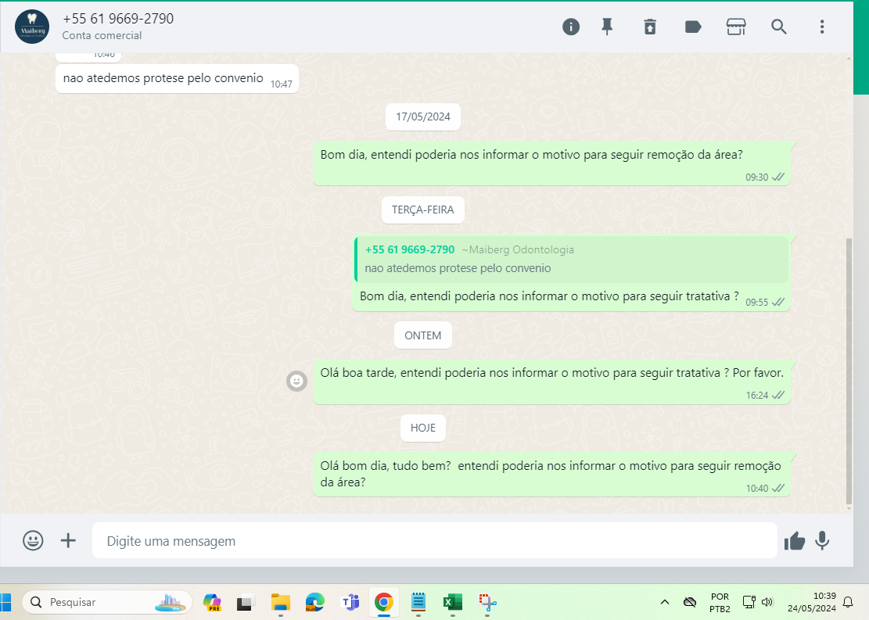This screenshot has width=869, height=620.
Task: Open the three-dot chat menu
Action: point(822,27)
